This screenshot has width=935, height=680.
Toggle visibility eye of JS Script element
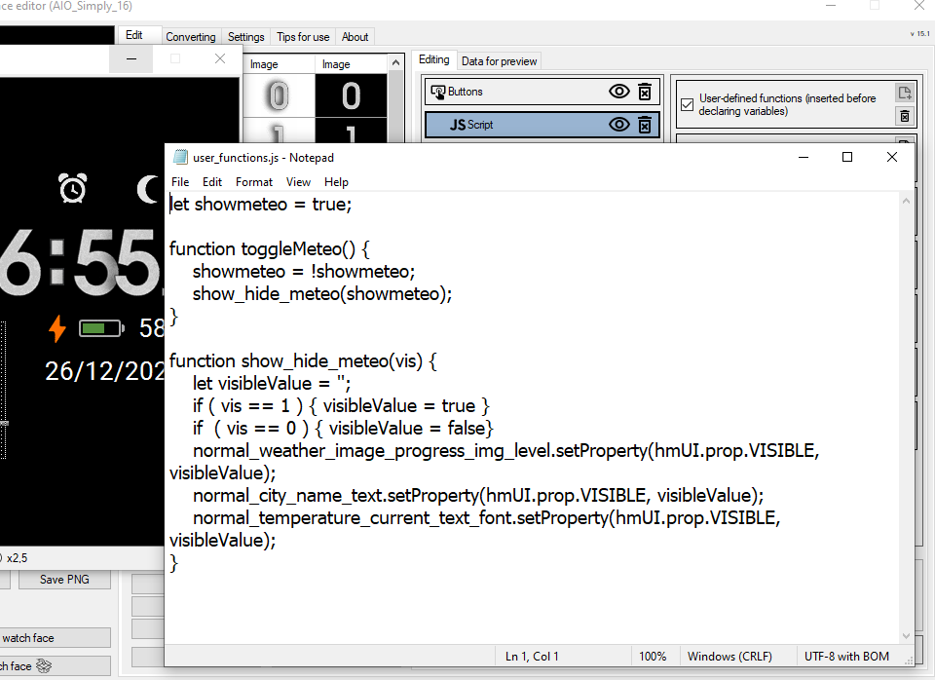[x=619, y=124]
